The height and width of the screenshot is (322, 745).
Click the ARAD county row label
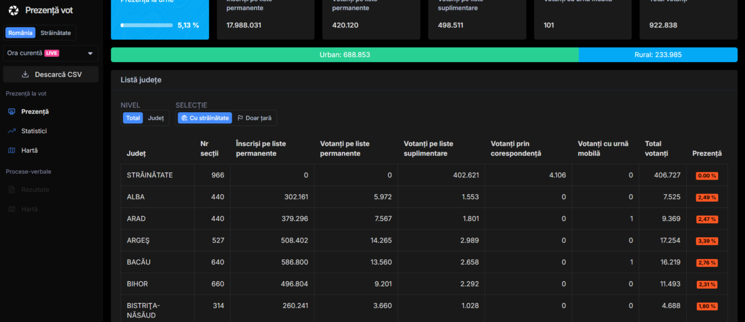pos(136,219)
